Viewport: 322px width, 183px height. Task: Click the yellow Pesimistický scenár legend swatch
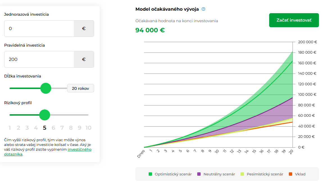tap(242, 174)
